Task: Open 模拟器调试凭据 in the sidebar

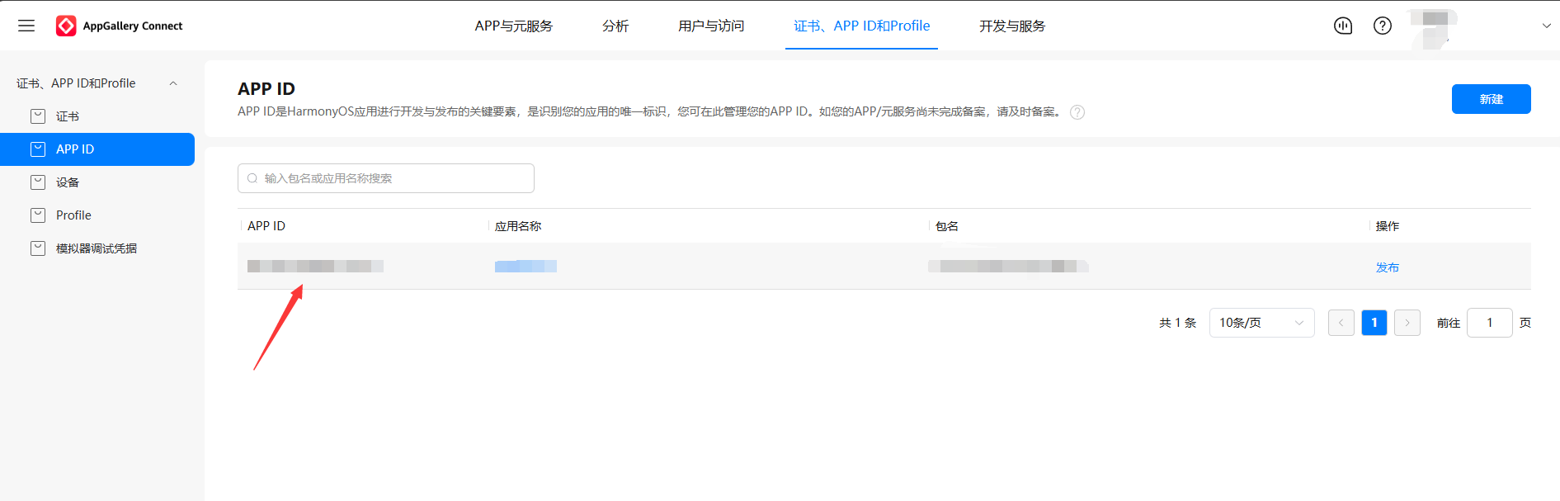Action: [97, 248]
